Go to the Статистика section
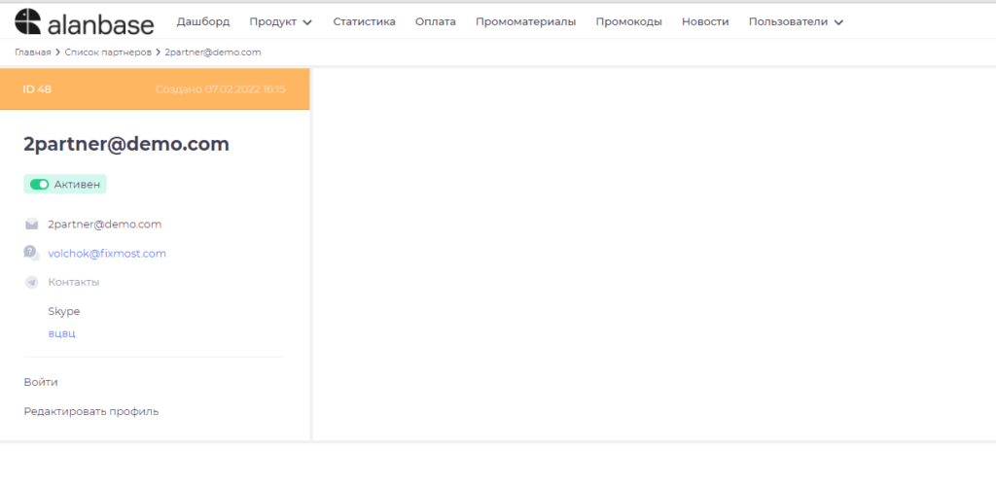Viewport: 996px width, 485px height. click(364, 22)
